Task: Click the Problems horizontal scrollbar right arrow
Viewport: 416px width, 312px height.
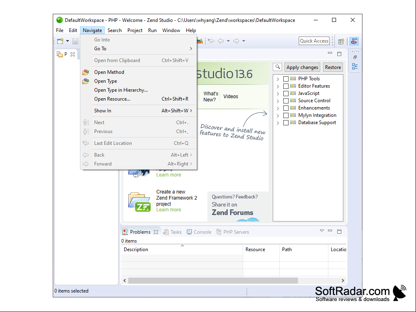Action: (x=343, y=280)
